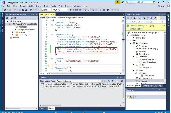Expand the System Databases node

[x=15, y=30]
